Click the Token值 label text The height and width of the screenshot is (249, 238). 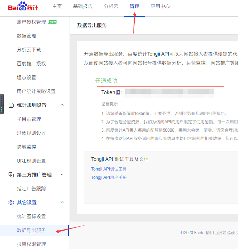pos(112,92)
